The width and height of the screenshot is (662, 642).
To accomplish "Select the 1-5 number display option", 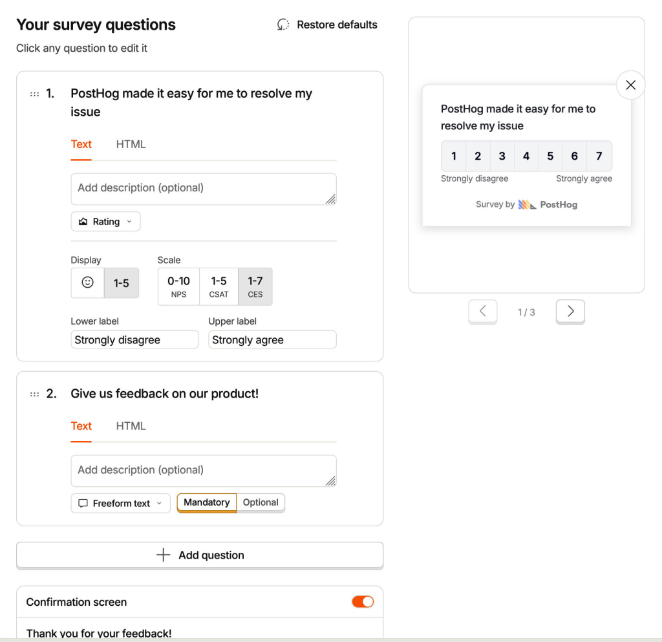I will [121, 283].
